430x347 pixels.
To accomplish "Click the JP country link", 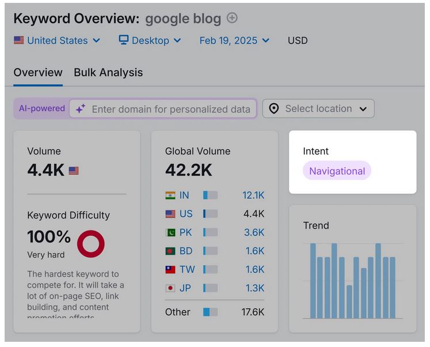I will point(185,288).
